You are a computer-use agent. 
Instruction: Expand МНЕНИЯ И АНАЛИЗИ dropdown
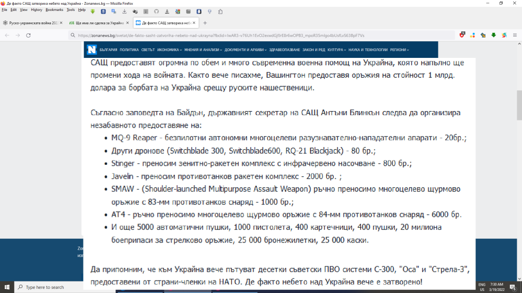203,50
